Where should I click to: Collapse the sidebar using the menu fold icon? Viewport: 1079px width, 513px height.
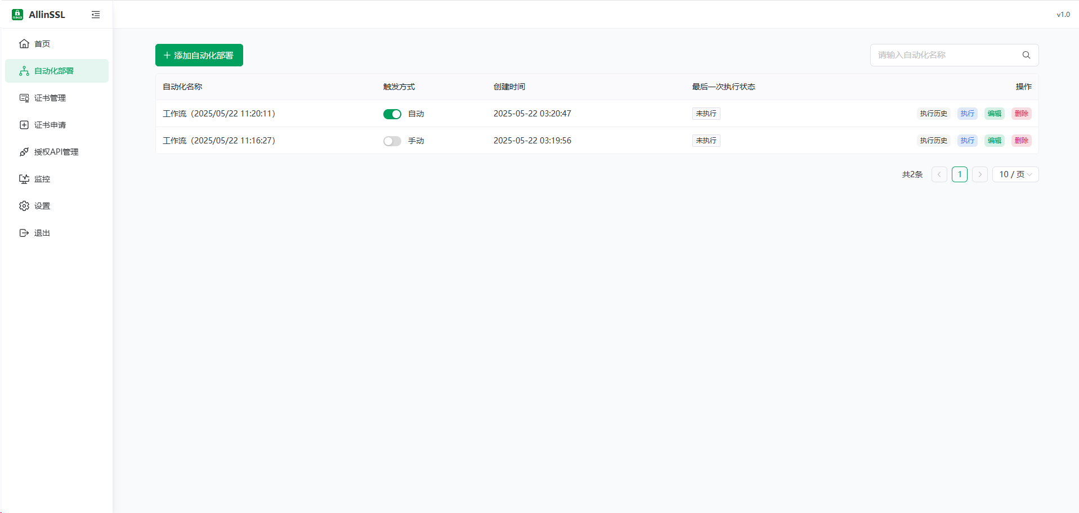click(x=96, y=15)
